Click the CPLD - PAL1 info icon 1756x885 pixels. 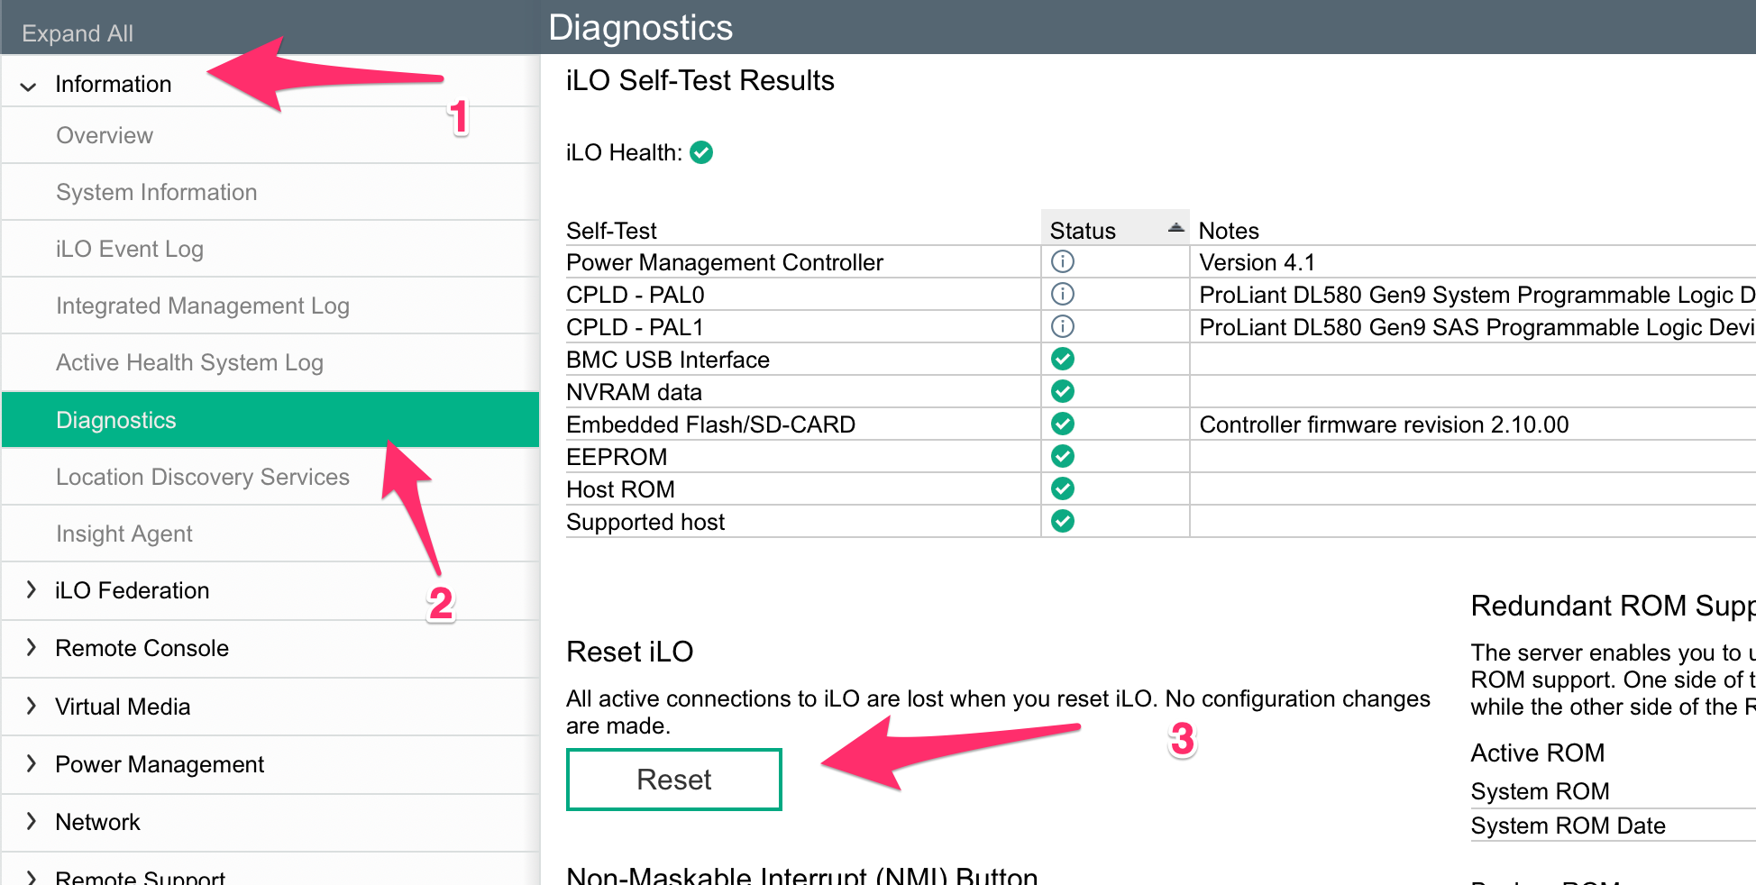[x=1063, y=326]
